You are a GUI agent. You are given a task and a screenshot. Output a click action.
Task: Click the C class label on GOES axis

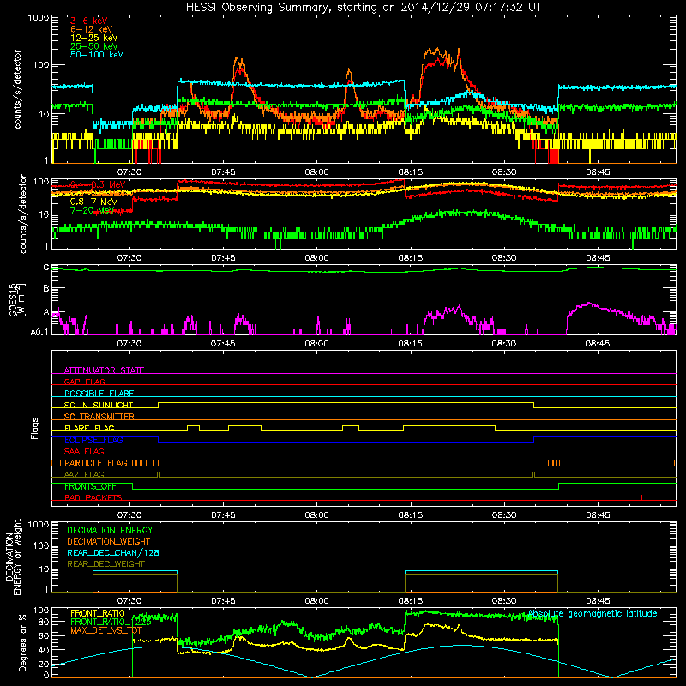click(x=46, y=268)
